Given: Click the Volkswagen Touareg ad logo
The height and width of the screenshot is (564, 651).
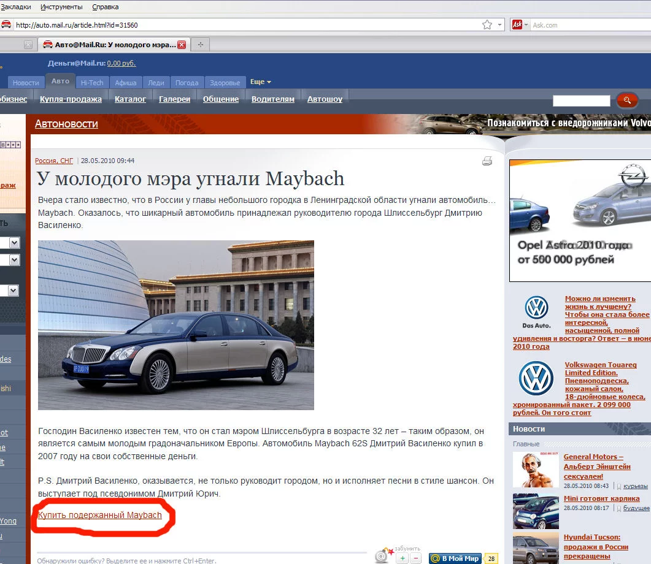Looking at the screenshot, I should (536, 378).
